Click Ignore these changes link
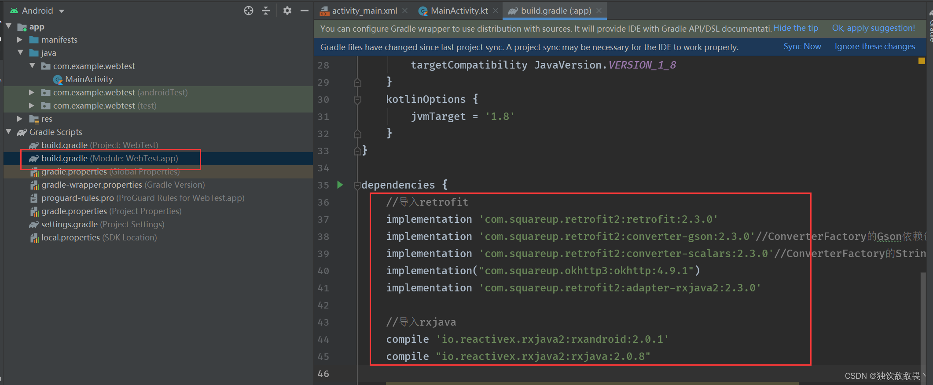Image resolution: width=933 pixels, height=385 pixels. 875,47
